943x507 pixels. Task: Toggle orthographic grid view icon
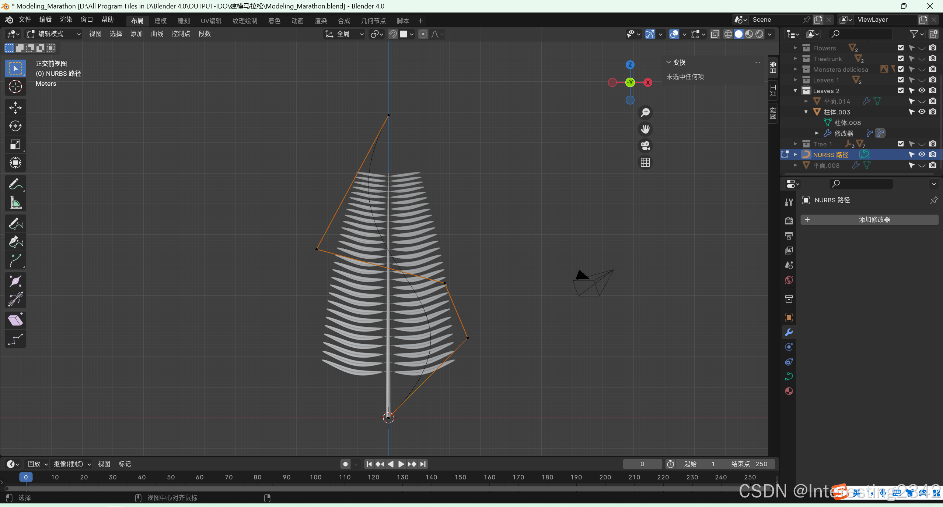[x=645, y=162]
